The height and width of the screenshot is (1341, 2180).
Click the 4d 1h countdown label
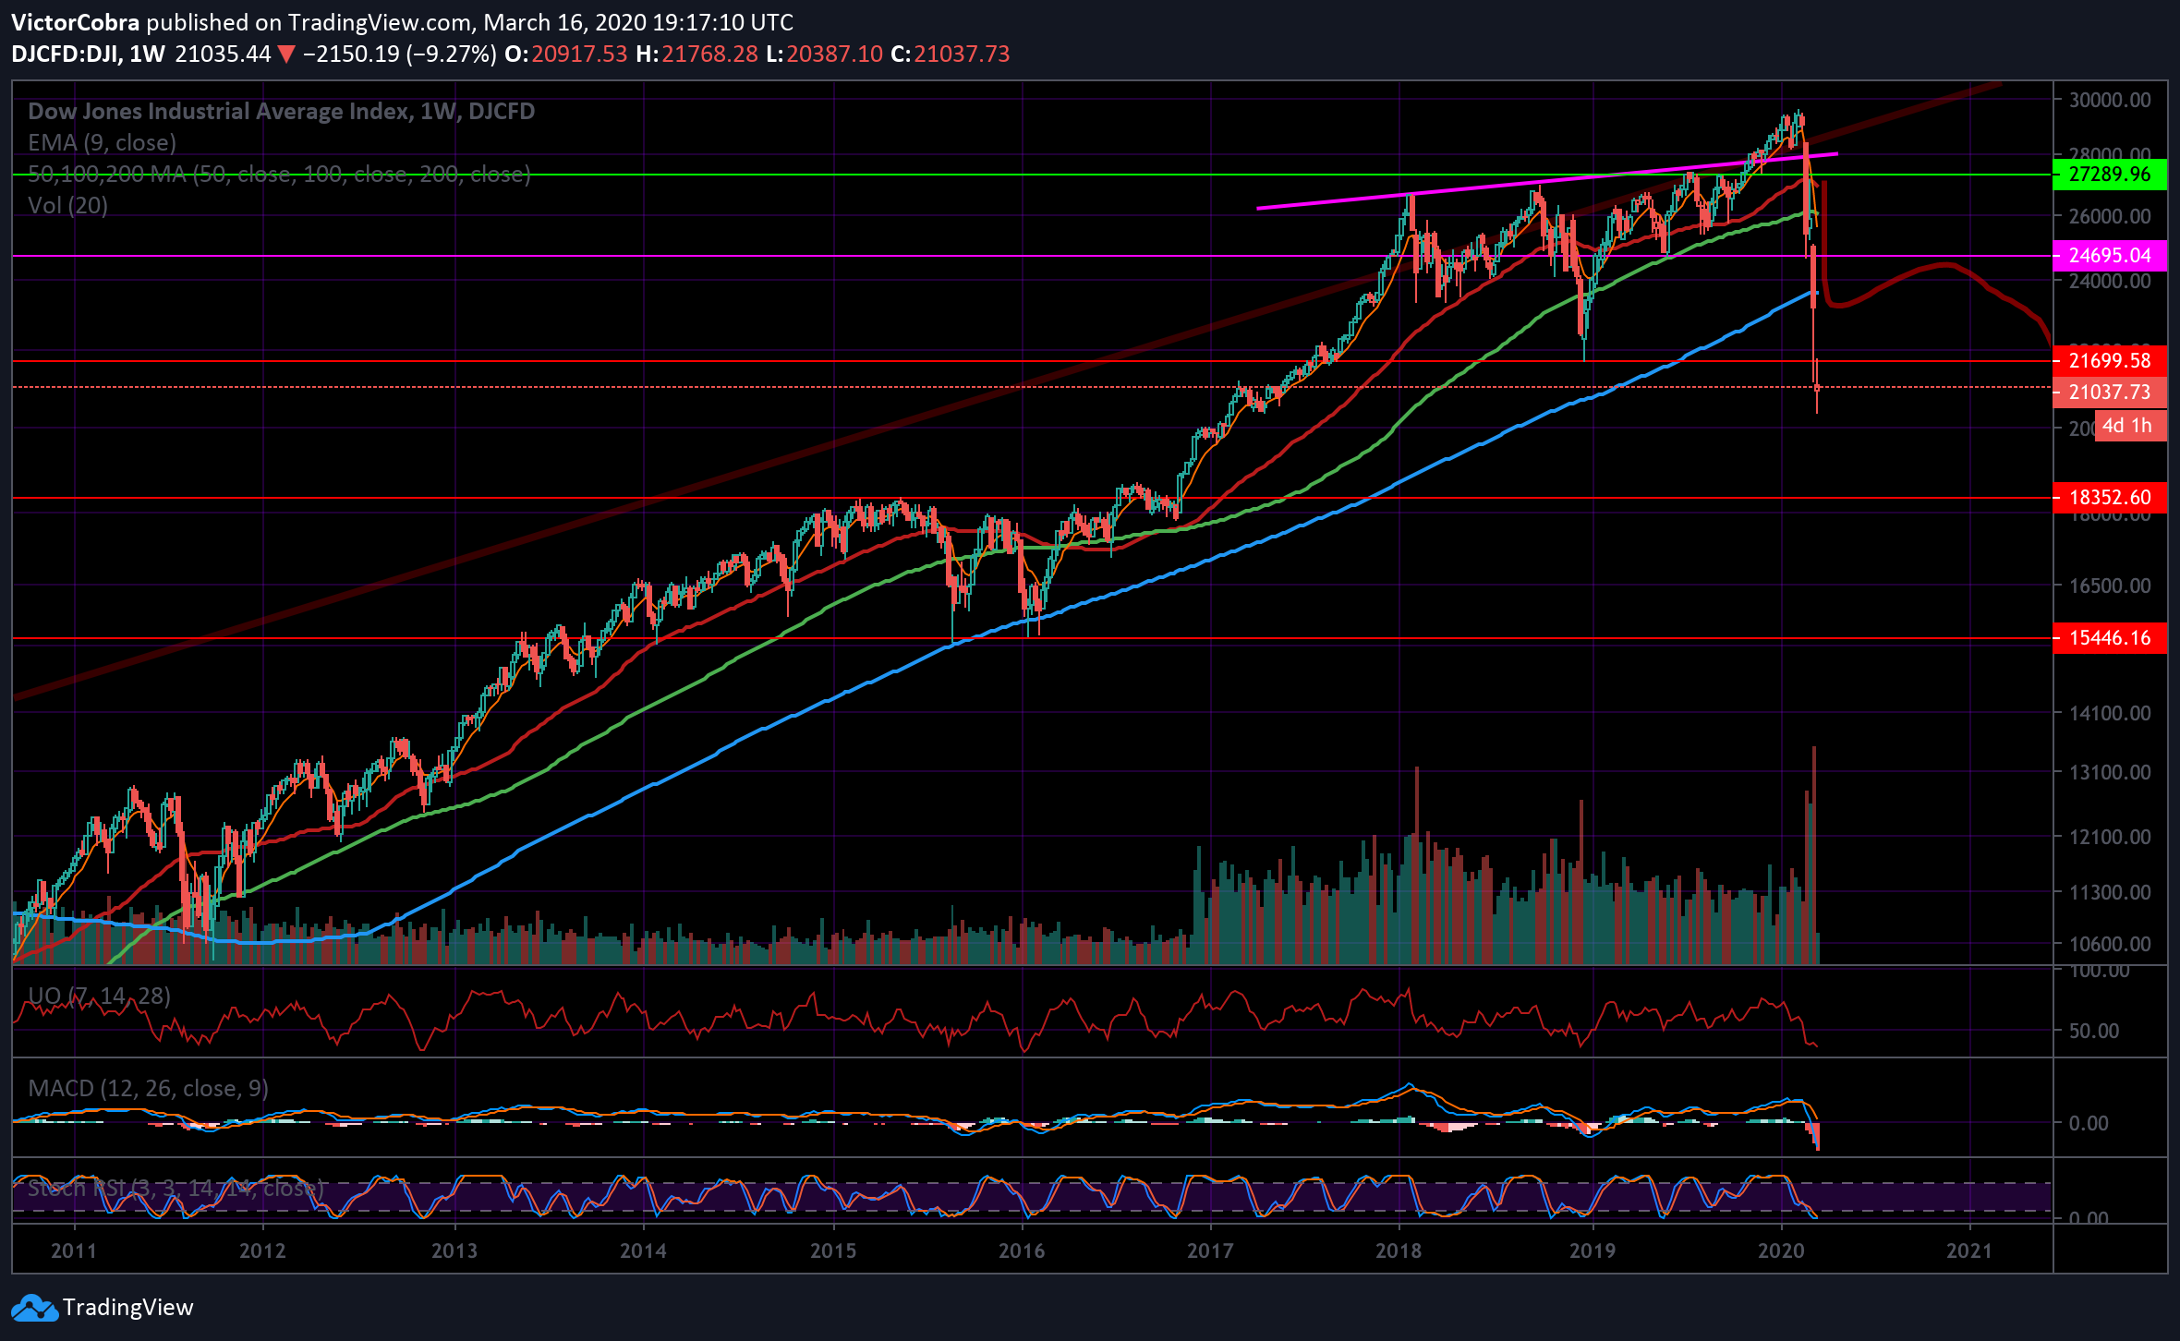pos(2130,426)
